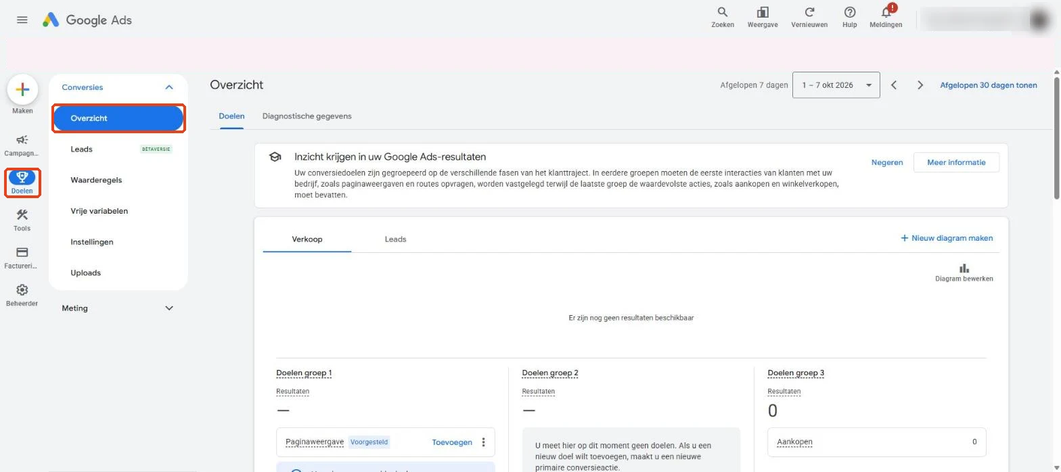
Task: Open Campagnes in the sidebar
Action: click(22, 145)
